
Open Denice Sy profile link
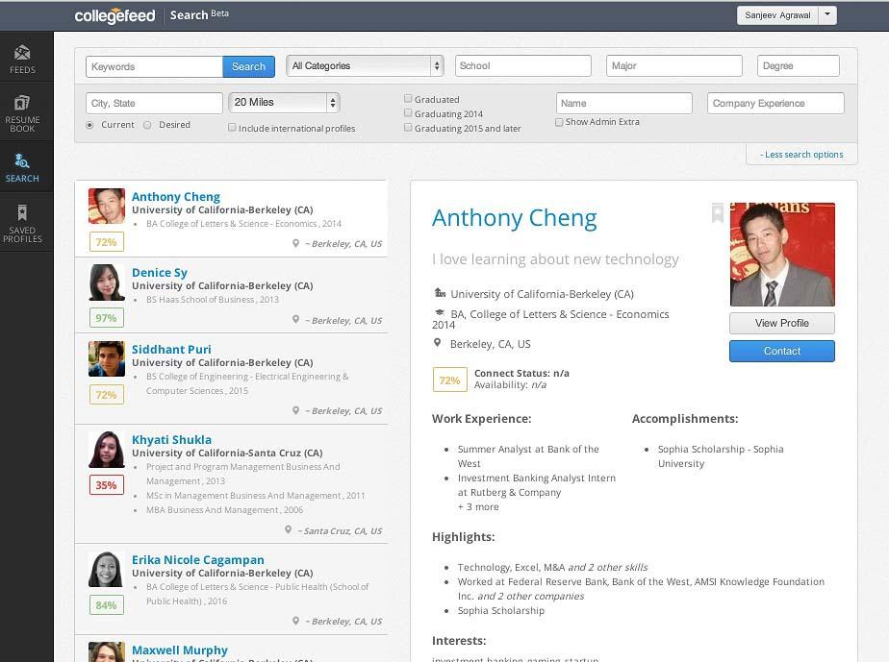(160, 272)
